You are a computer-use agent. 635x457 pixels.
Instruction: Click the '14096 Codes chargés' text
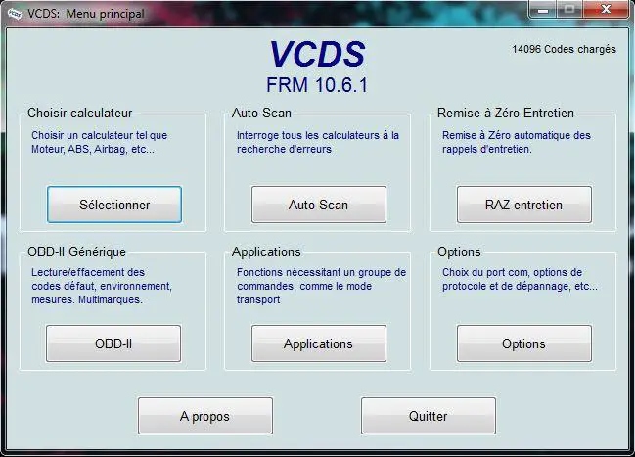tap(564, 49)
